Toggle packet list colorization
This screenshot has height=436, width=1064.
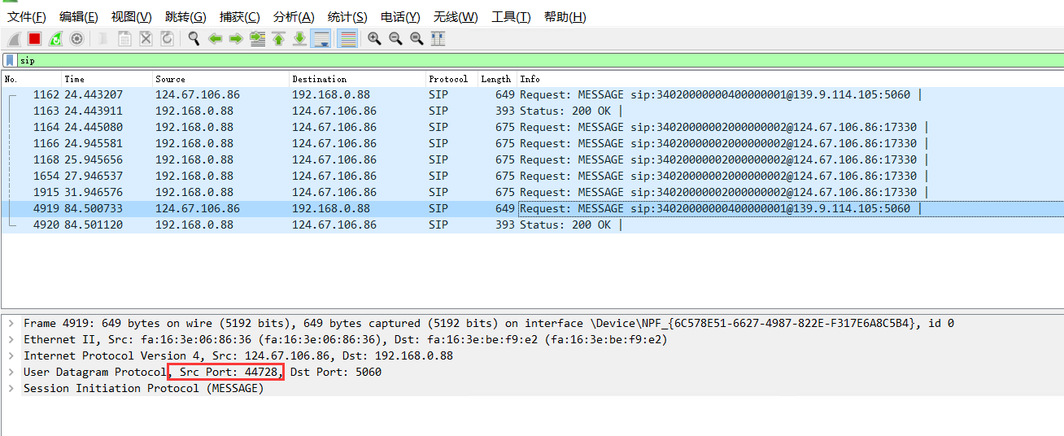348,38
